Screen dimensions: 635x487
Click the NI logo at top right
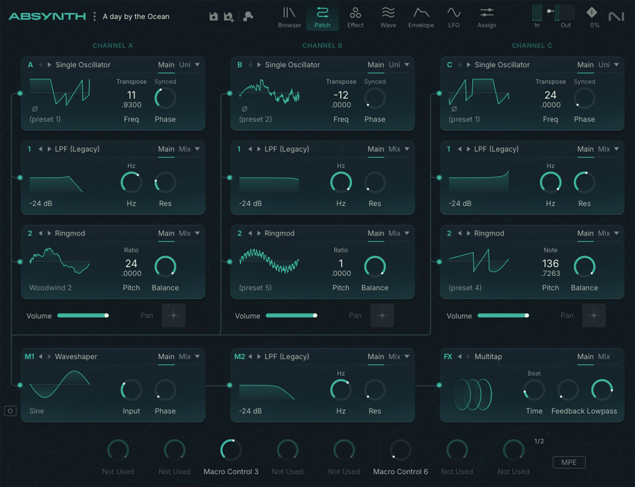[x=616, y=16]
